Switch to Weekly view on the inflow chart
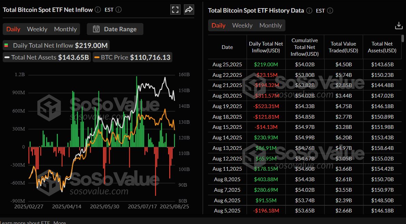The image size is (406, 224). point(37,29)
